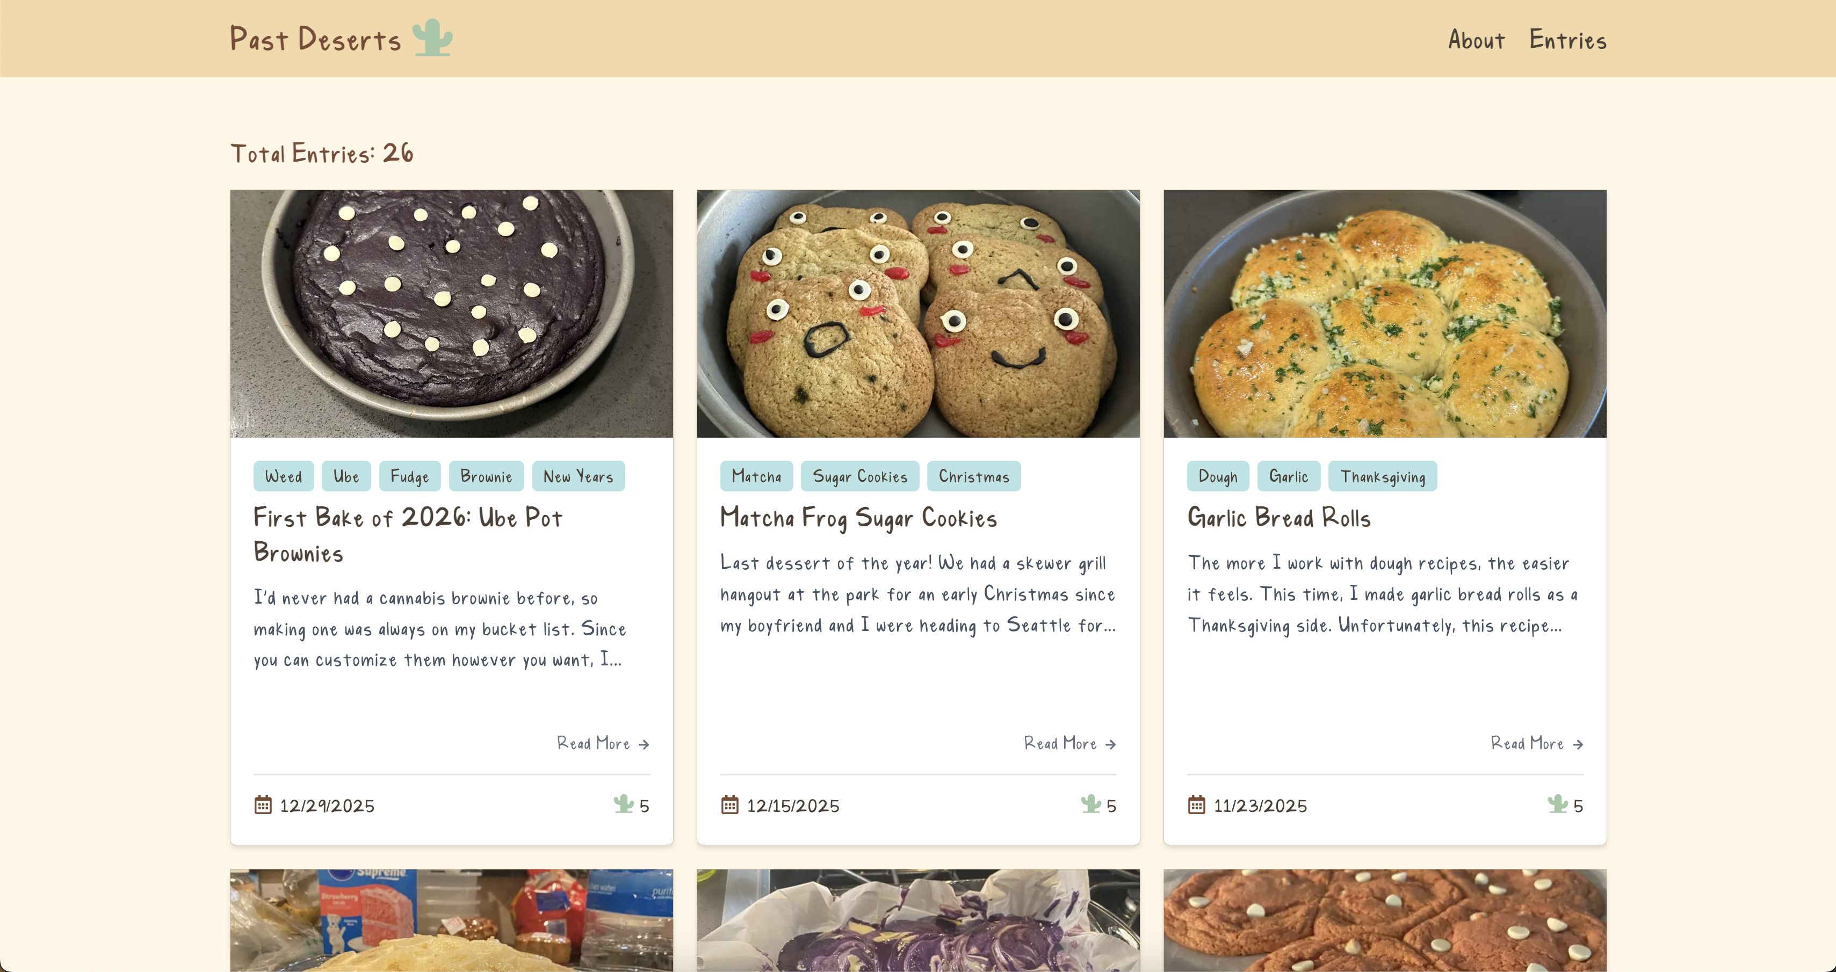Select the Sugar Cookies tag
This screenshot has width=1836, height=972.
click(859, 476)
